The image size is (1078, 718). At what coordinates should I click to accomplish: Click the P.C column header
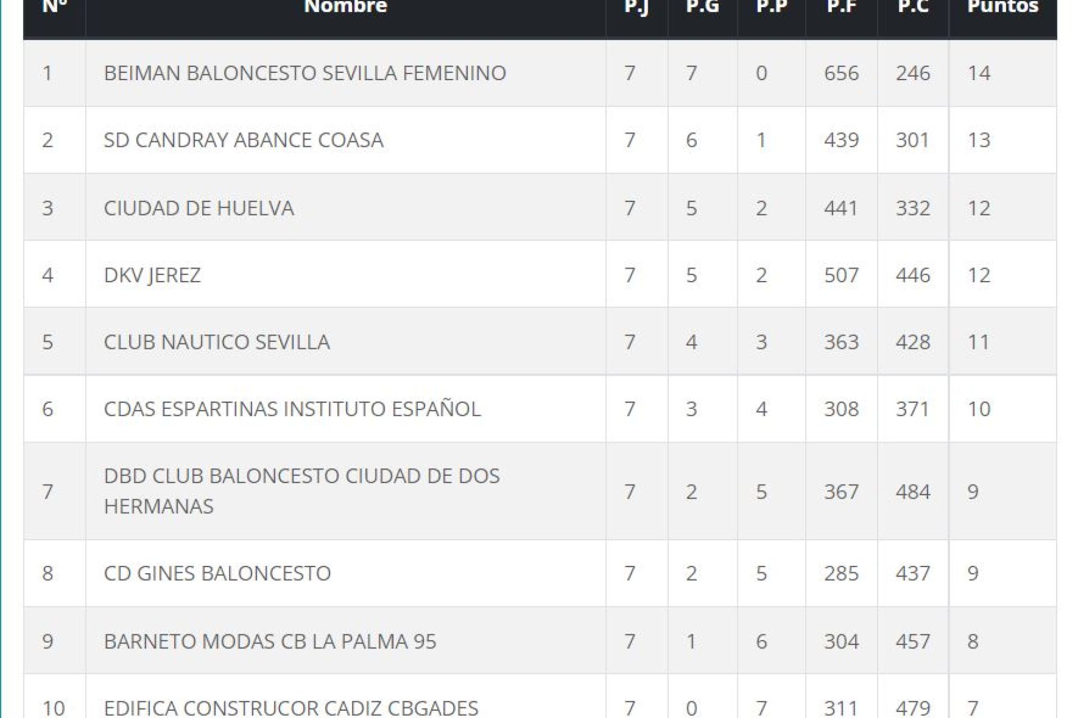[x=913, y=7]
